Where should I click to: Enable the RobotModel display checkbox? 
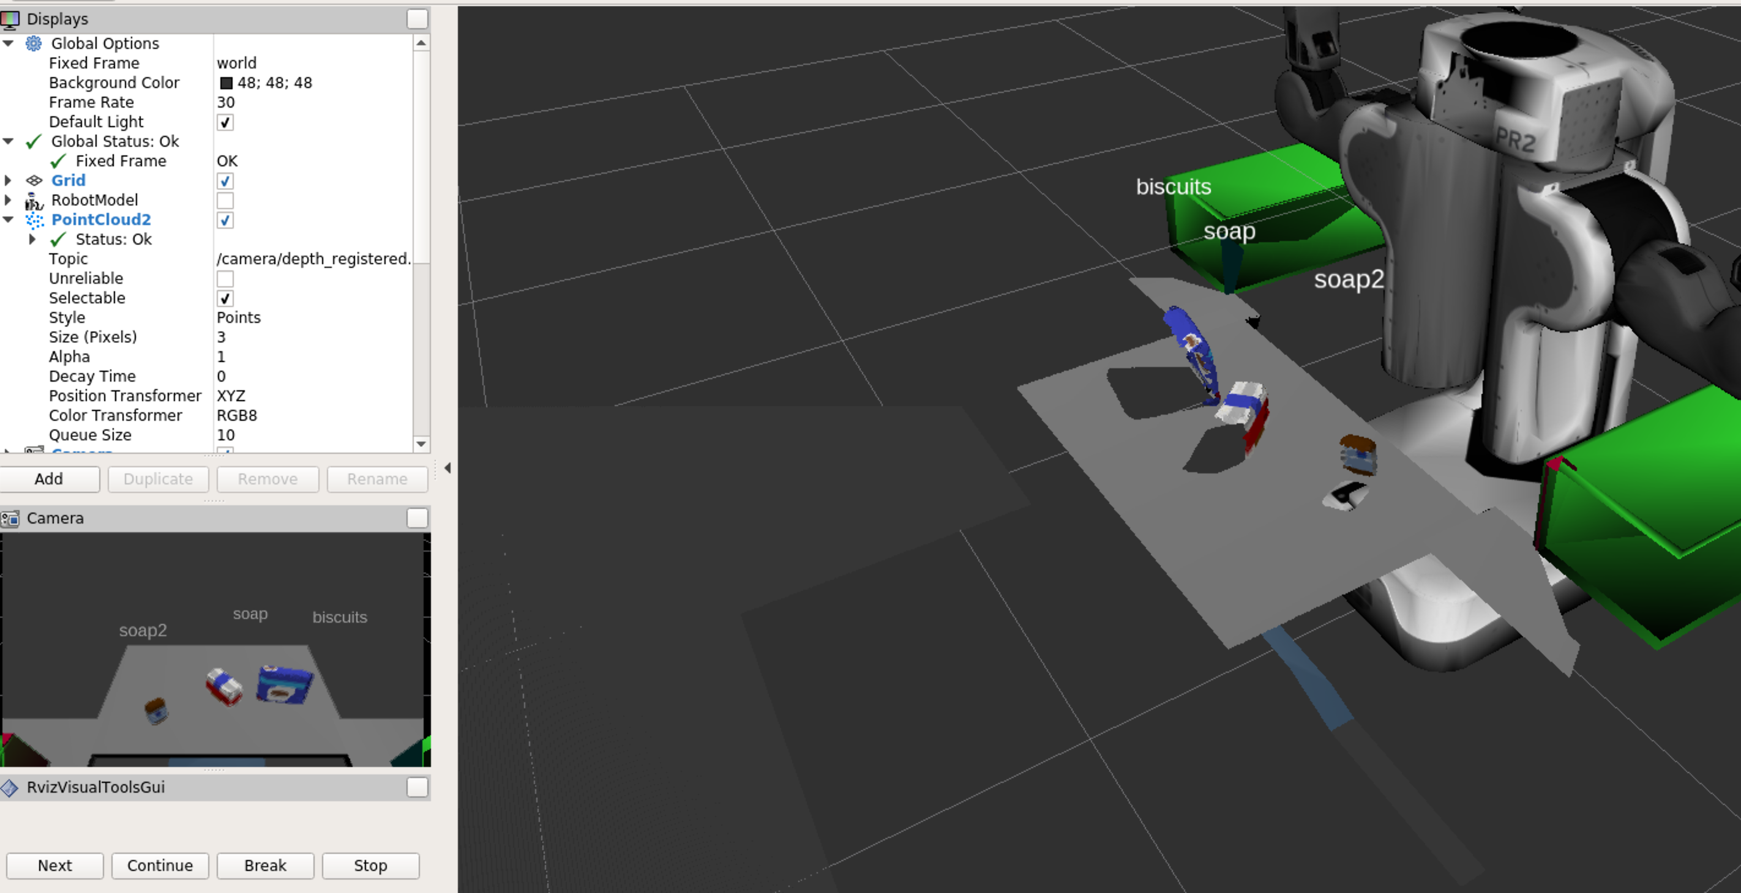click(225, 201)
